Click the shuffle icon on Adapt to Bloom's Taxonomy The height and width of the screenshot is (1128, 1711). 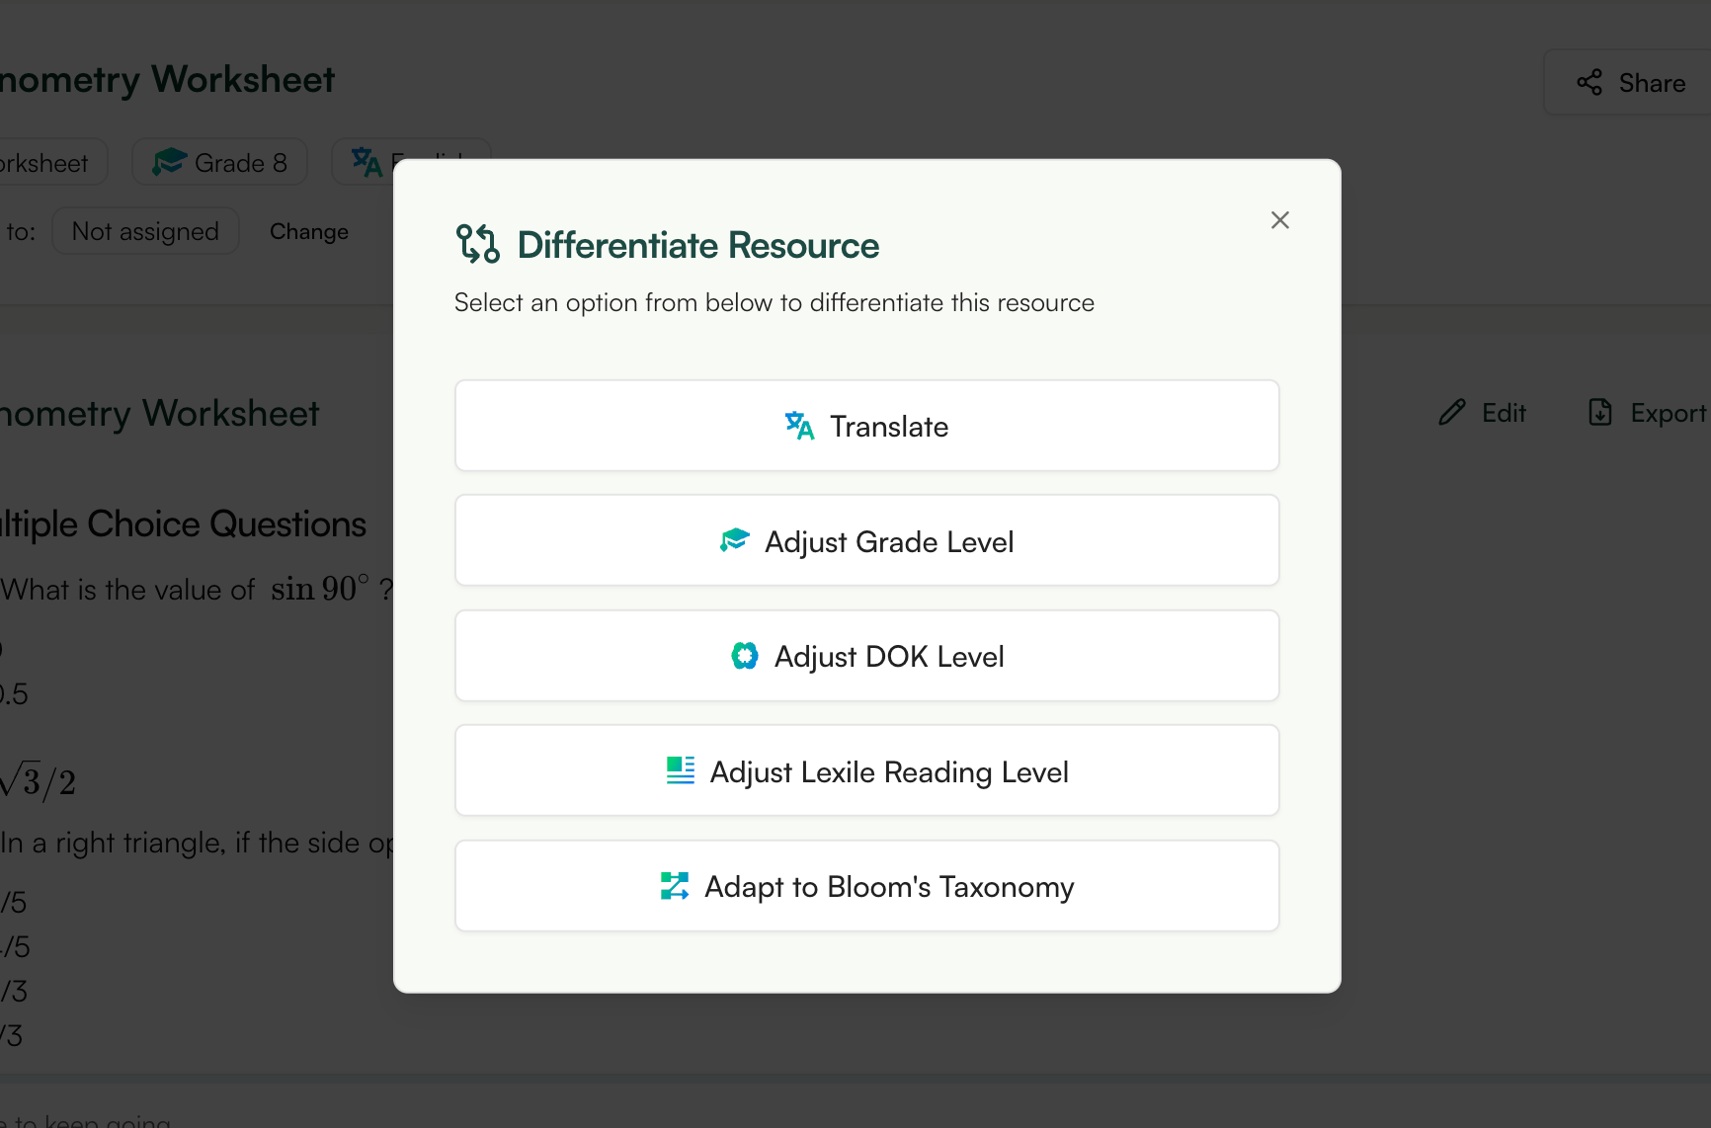pyautogui.click(x=676, y=885)
